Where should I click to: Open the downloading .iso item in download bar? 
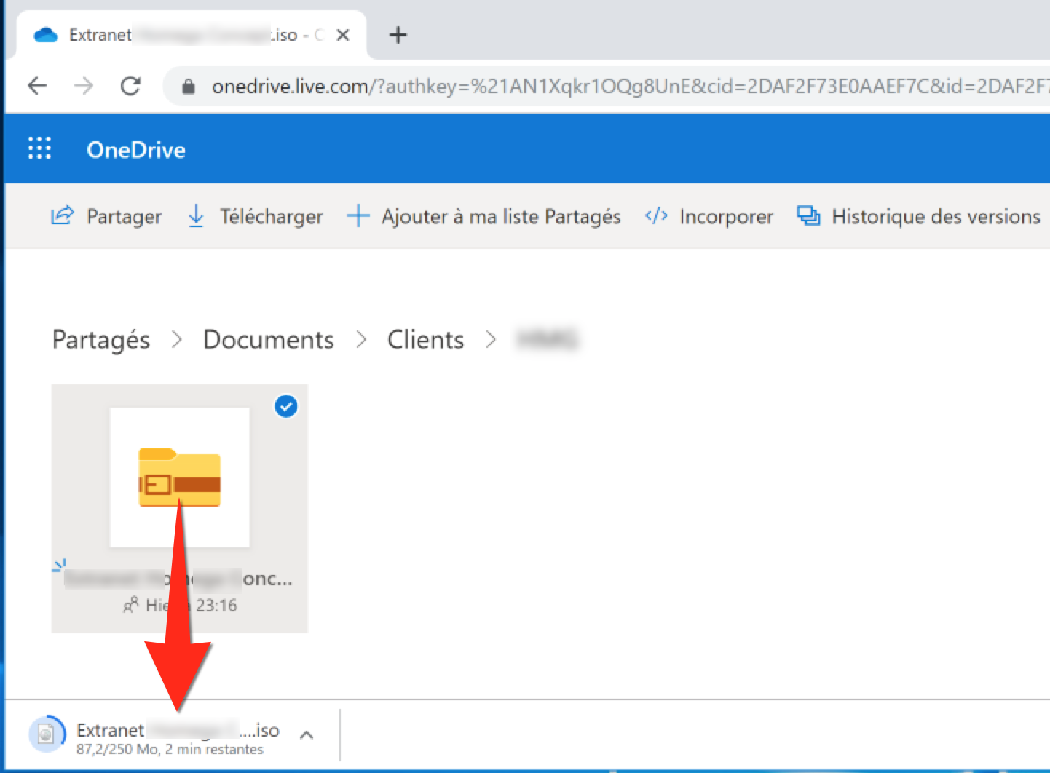178,730
